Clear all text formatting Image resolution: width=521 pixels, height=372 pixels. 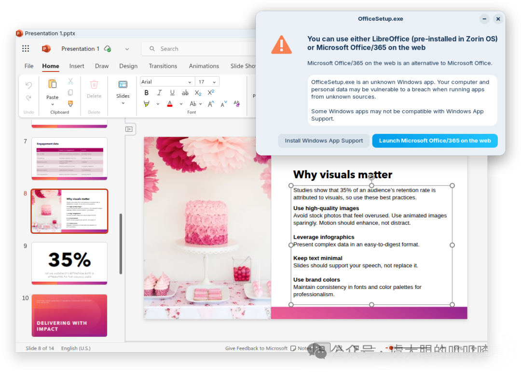[236, 103]
